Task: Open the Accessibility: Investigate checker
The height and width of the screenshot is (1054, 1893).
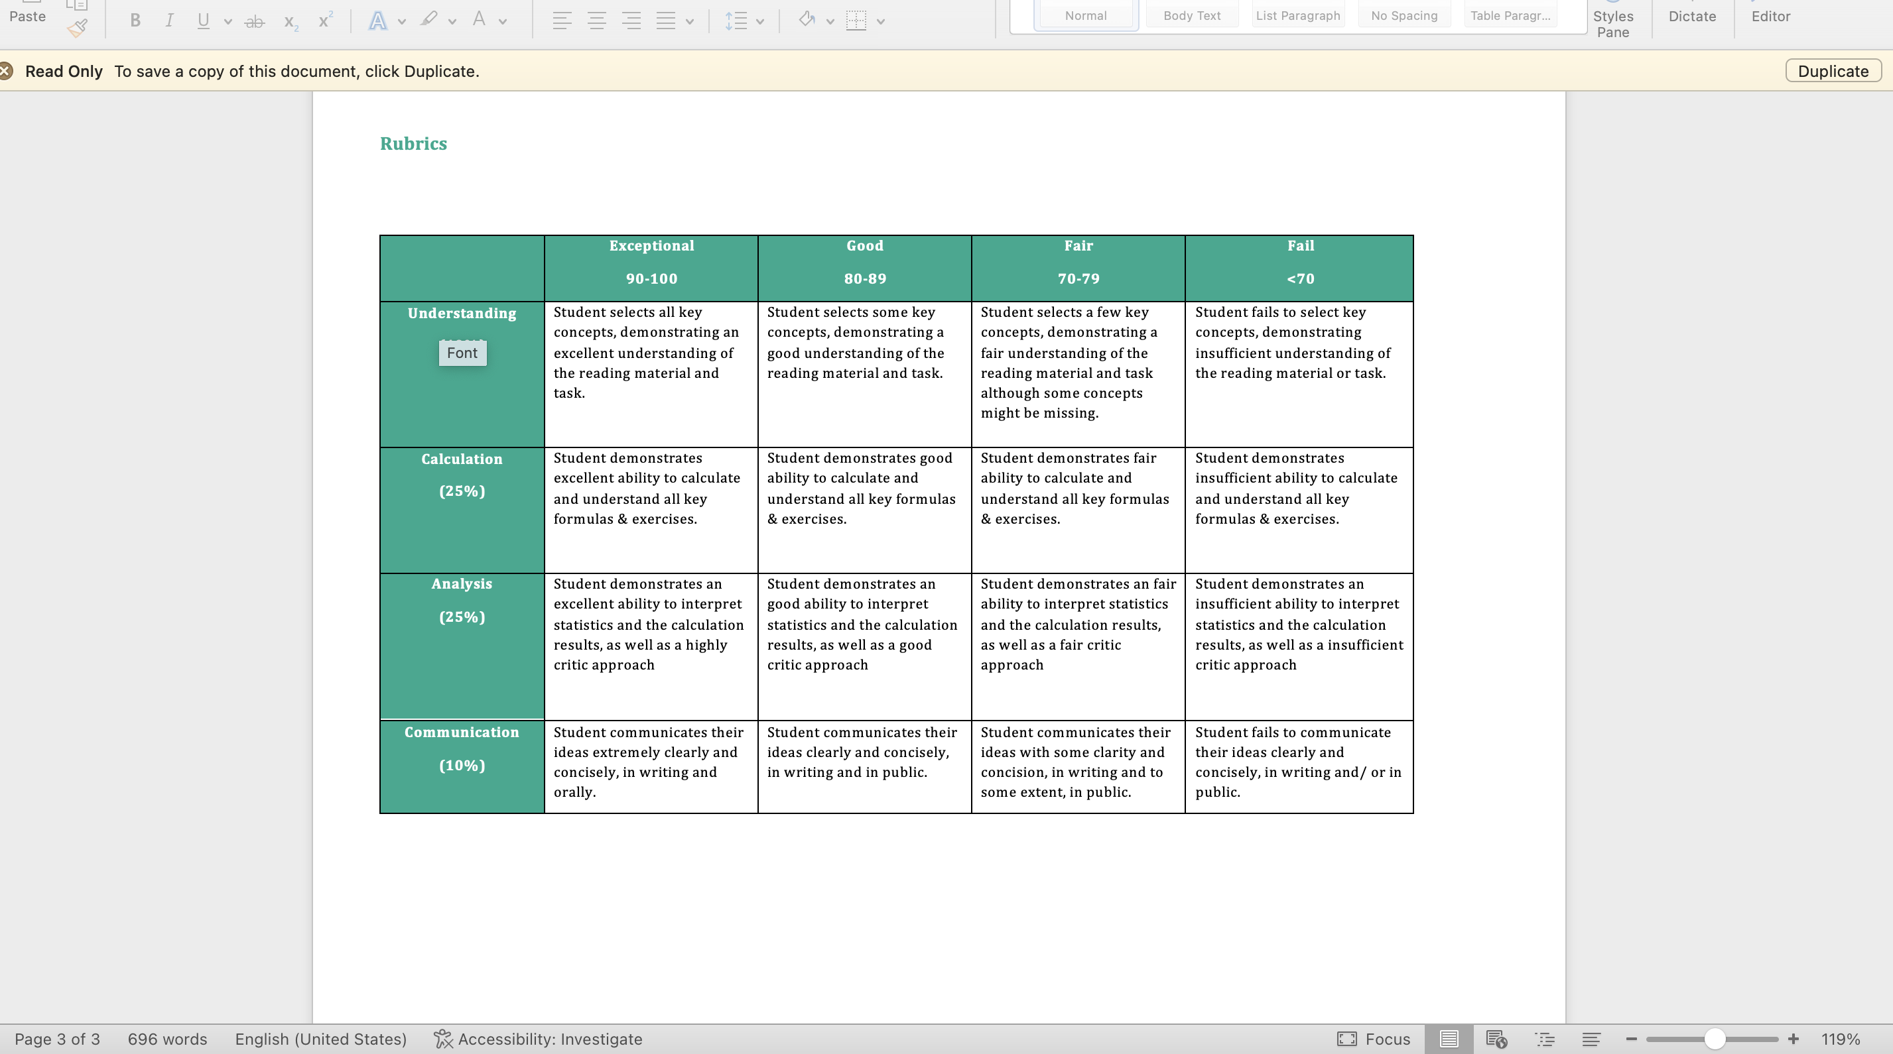Action: [538, 1039]
